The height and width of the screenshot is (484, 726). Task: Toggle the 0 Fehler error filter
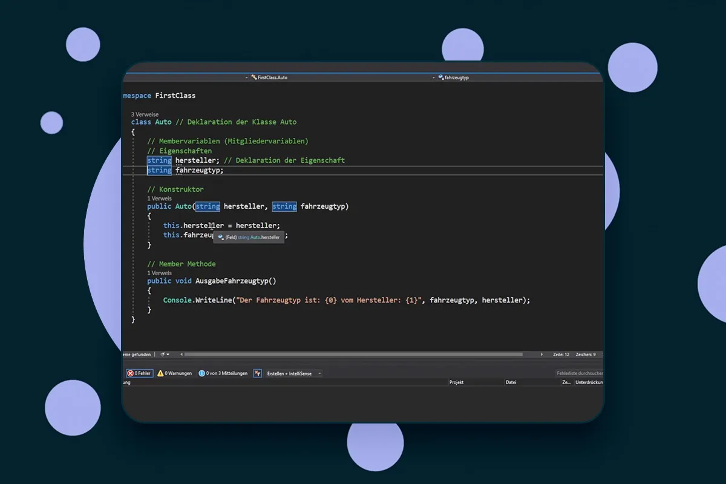[x=139, y=373]
